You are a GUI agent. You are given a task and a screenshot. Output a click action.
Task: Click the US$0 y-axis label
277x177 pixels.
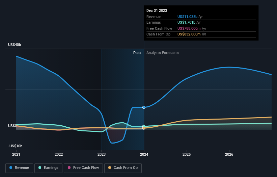point(12,126)
